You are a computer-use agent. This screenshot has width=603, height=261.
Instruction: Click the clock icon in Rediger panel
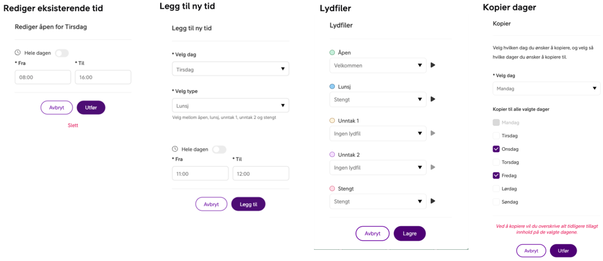[18, 53]
